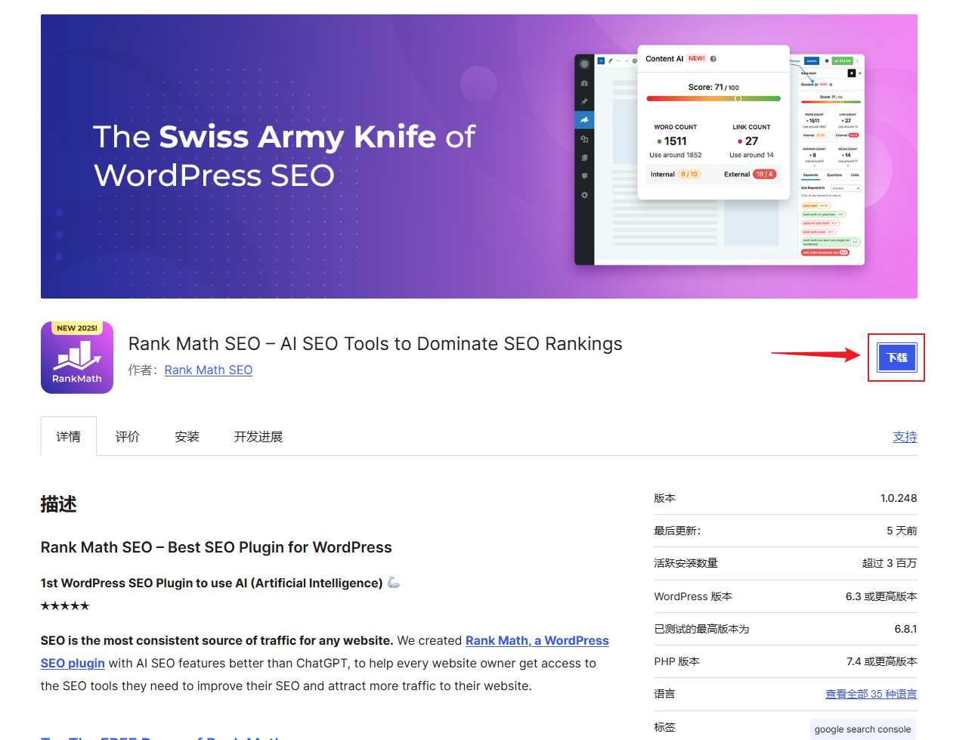This screenshot has width=978, height=740.
Task: Click the NEW! badge beside Content AI
Action: pyautogui.click(x=697, y=58)
